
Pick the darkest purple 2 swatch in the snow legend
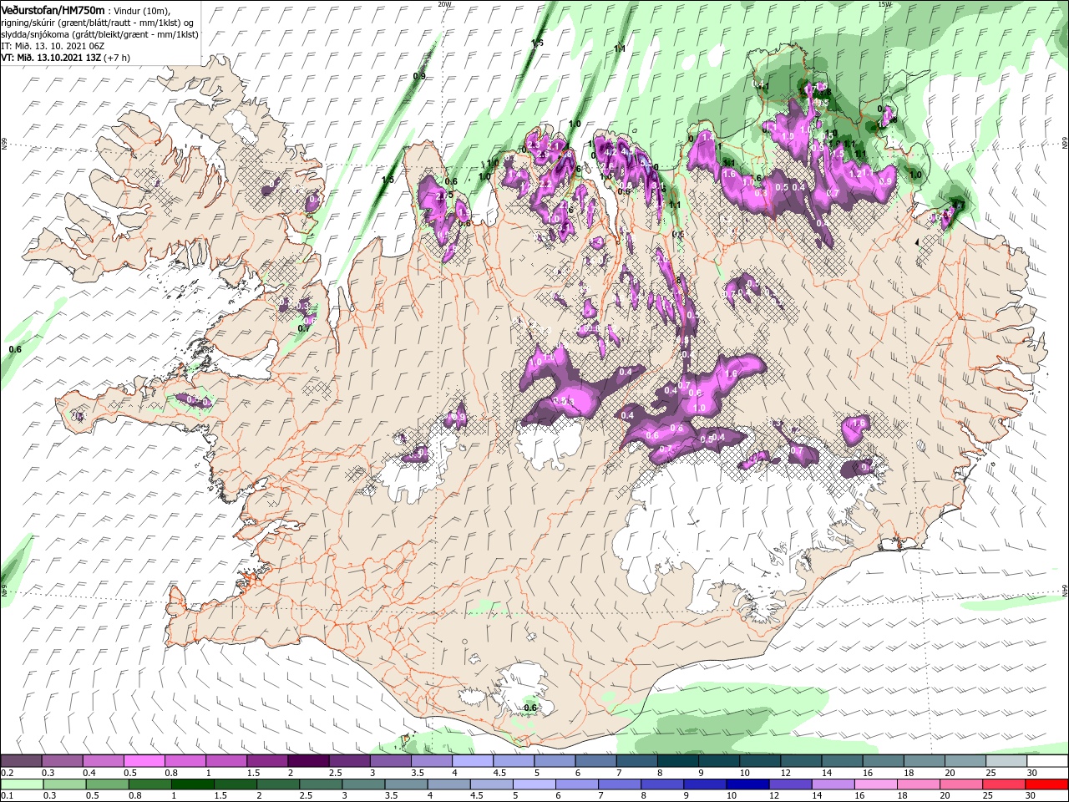coord(308,761)
